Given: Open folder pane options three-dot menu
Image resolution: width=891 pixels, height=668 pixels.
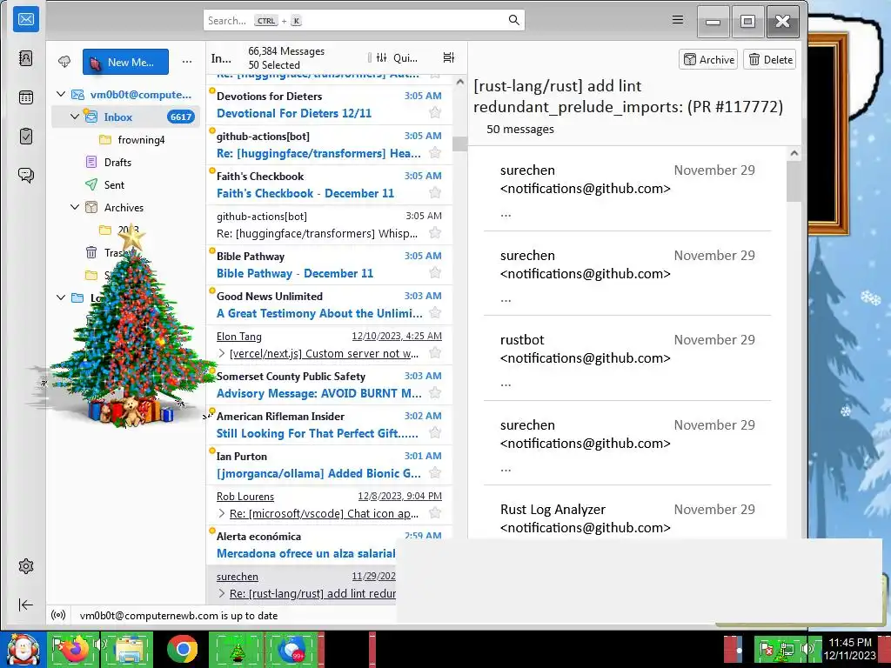Looking at the screenshot, I should point(187,62).
